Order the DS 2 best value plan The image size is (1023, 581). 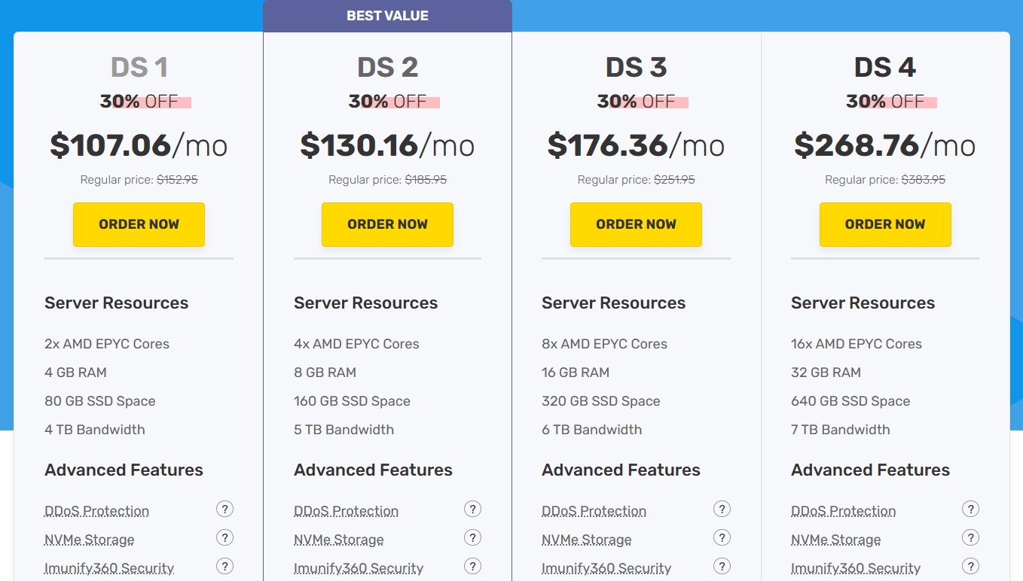(x=387, y=224)
